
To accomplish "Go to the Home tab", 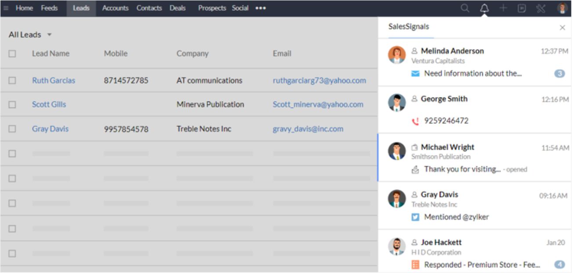I will tap(24, 8).
